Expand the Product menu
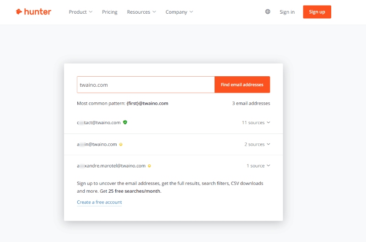 (81, 12)
